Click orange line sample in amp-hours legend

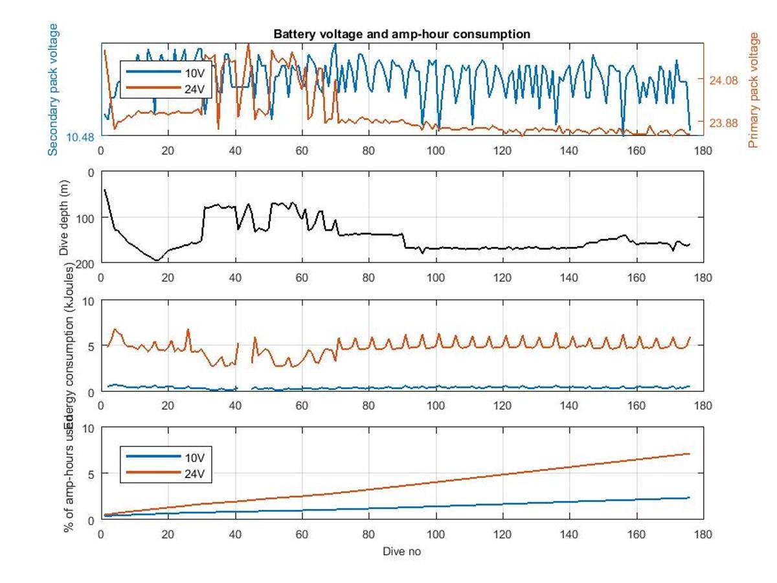point(153,473)
